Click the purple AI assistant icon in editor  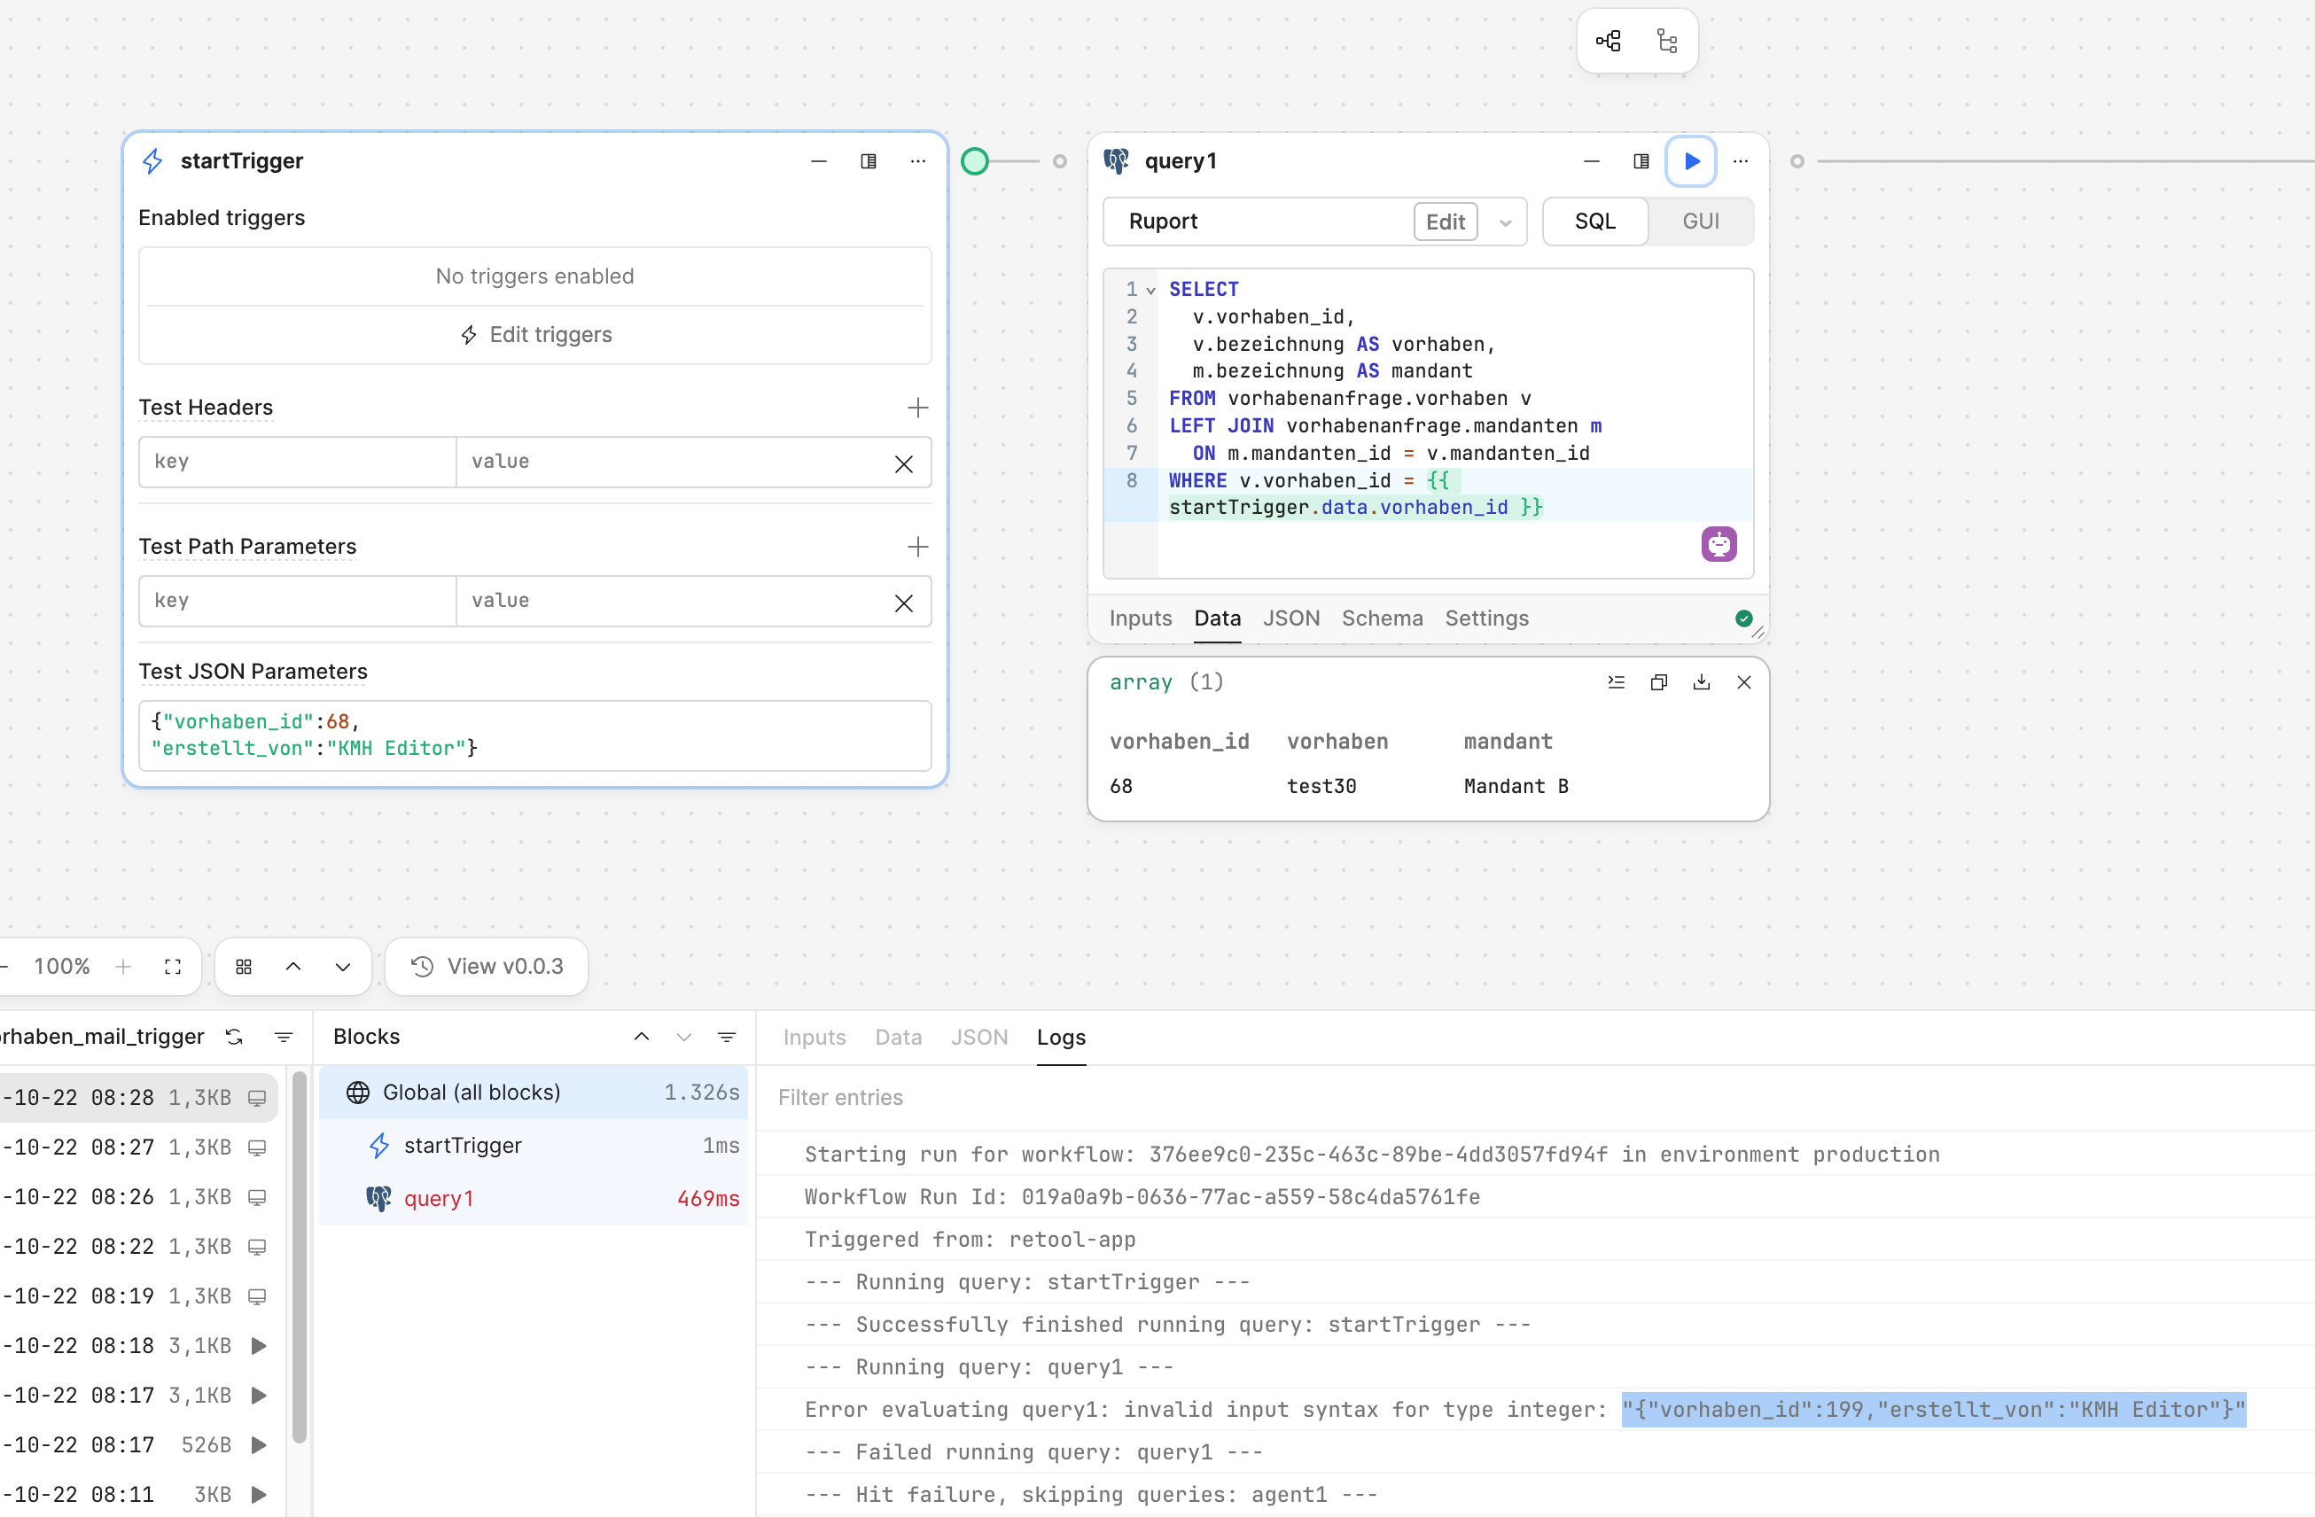[1718, 545]
